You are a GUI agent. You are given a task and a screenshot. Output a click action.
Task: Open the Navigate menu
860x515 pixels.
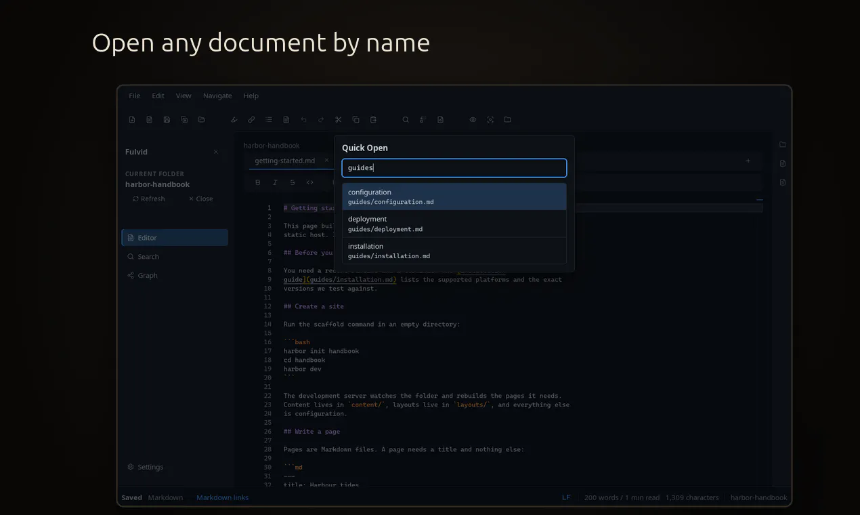point(217,96)
